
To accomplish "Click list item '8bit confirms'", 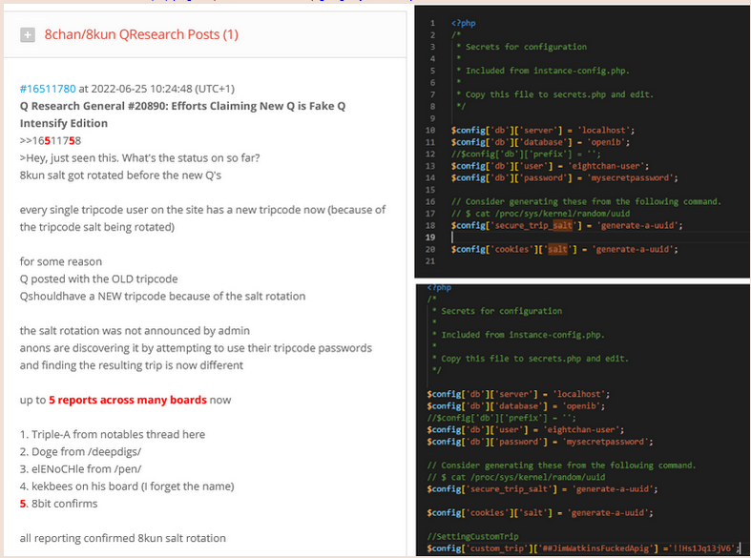I will point(58,504).
